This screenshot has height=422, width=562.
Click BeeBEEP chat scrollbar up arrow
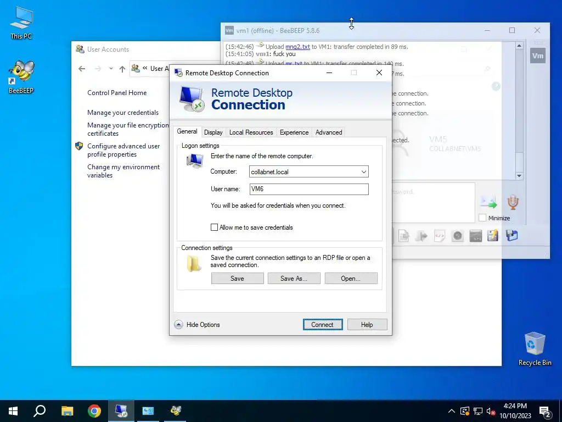[x=519, y=46]
